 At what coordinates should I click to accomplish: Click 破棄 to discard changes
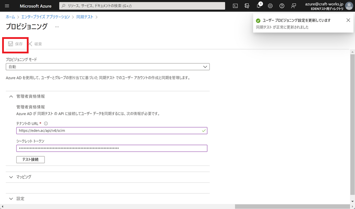[x=38, y=44]
